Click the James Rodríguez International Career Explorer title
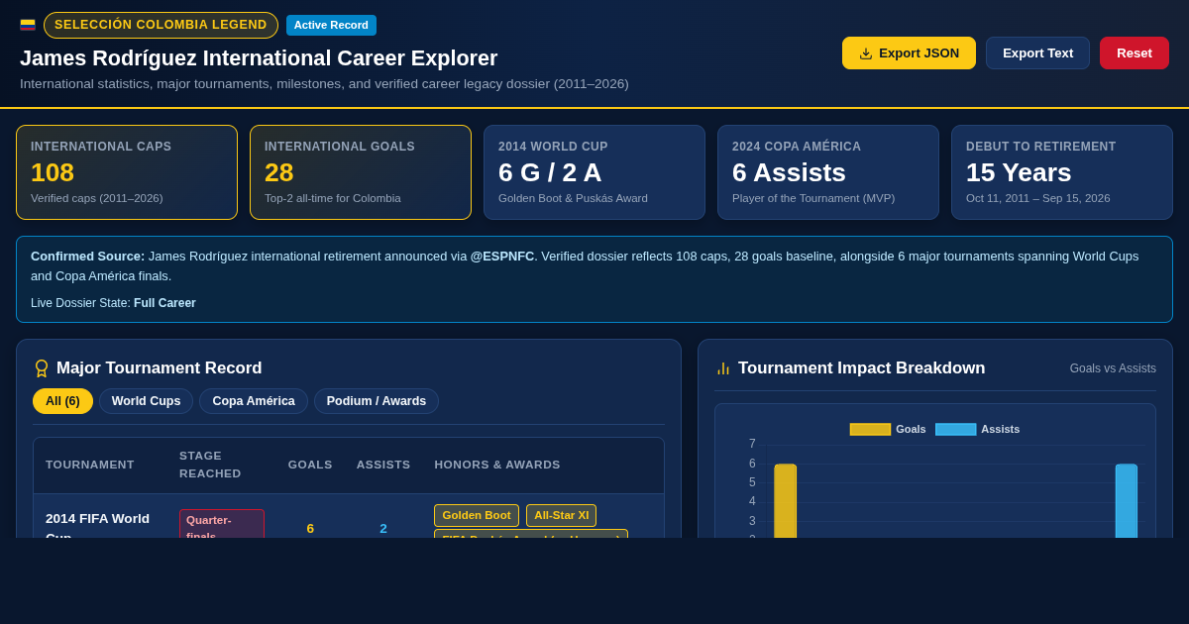Image resolution: width=1189 pixels, height=624 pixels. click(259, 58)
